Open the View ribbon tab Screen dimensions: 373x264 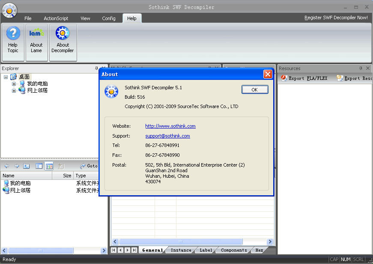(85, 18)
